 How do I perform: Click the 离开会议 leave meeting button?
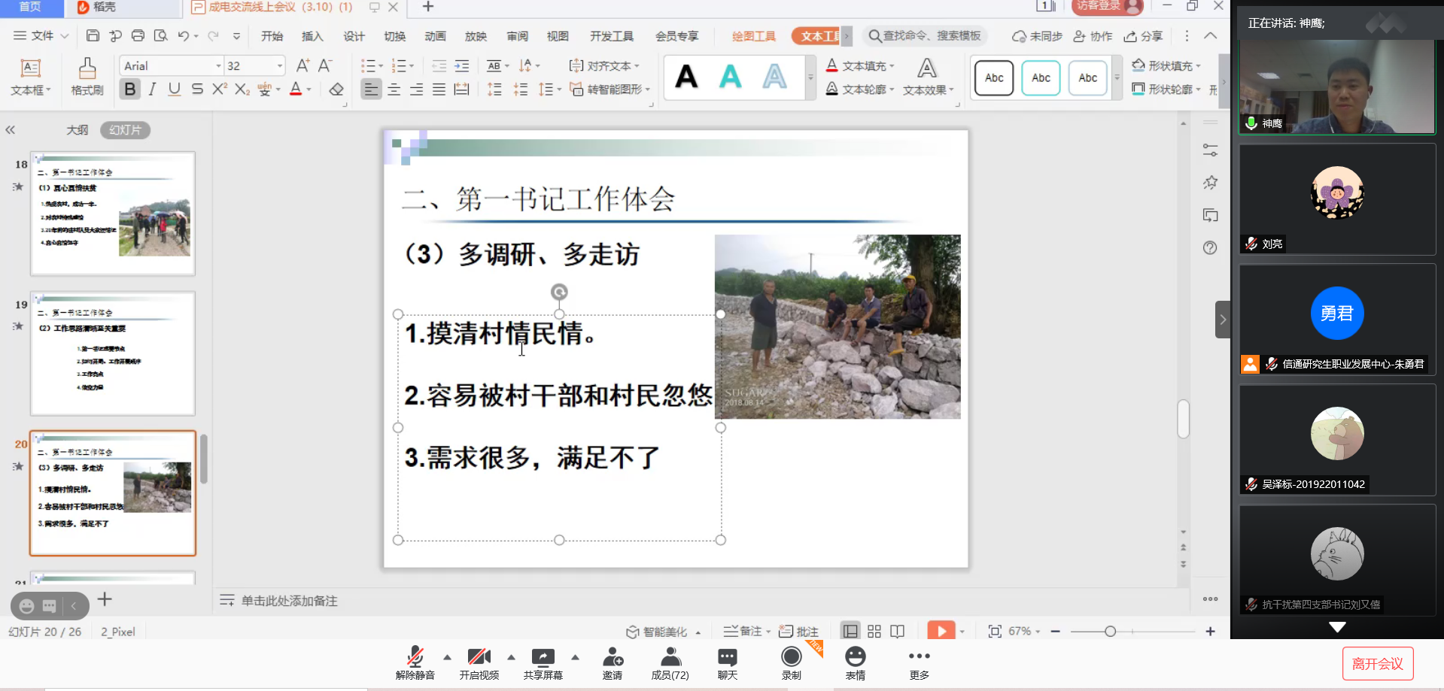click(x=1377, y=663)
